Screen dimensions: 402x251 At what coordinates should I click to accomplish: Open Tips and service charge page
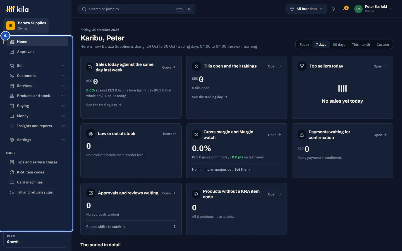(37, 162)
